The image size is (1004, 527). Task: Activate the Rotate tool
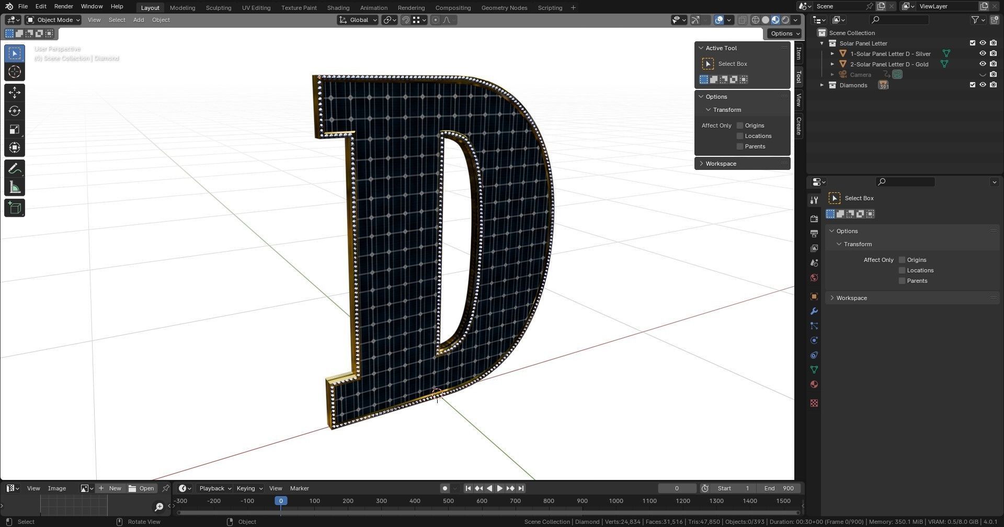(15, 111)
